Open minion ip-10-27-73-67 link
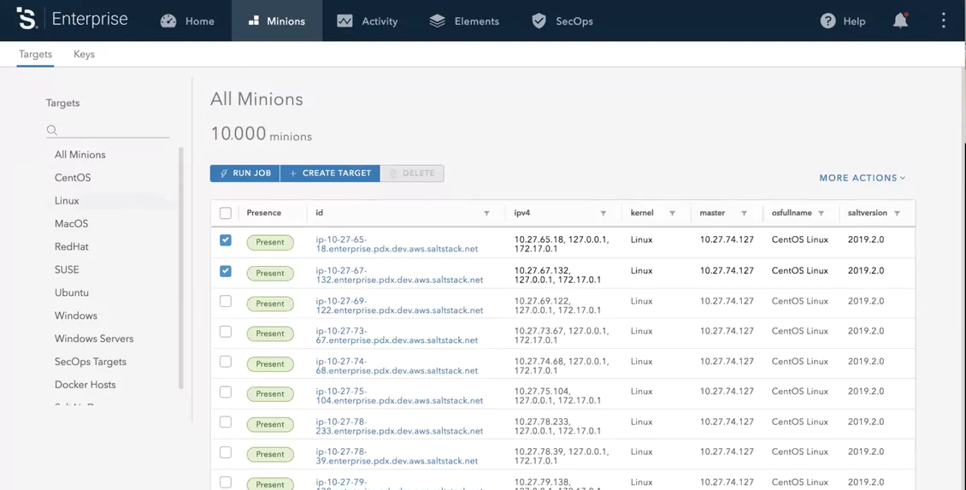This screenshot has height=490, width=966. (397, 335)
